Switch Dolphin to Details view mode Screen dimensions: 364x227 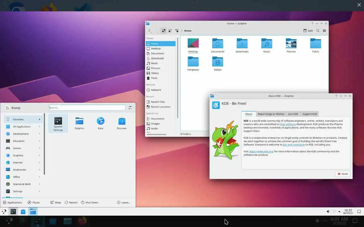(177, 31)
